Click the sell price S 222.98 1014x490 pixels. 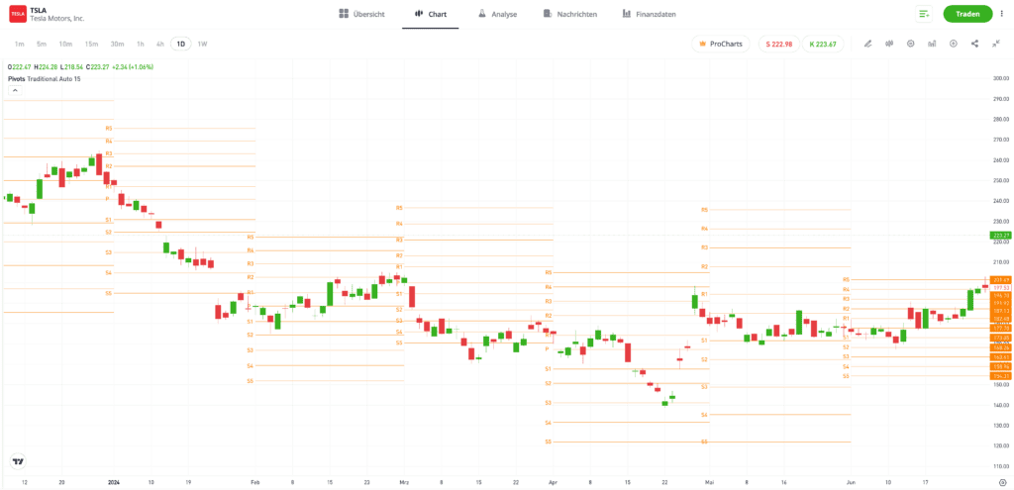click(778, 44)
